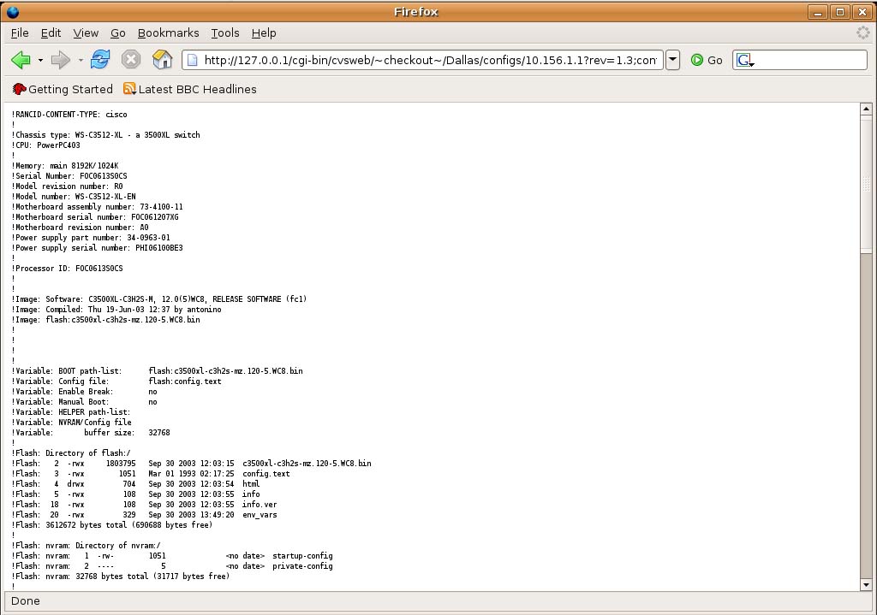Click the Motherboard assembly number 73-4100-11 line
Screen dimensions: 877x615
click(x=98, y=207)
